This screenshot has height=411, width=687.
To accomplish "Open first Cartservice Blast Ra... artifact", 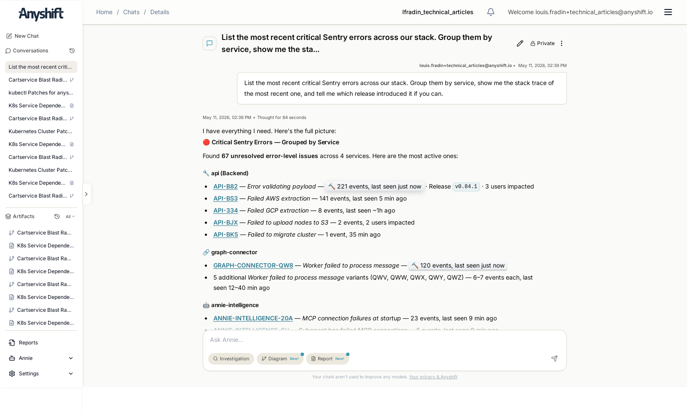I will [41, 233].
